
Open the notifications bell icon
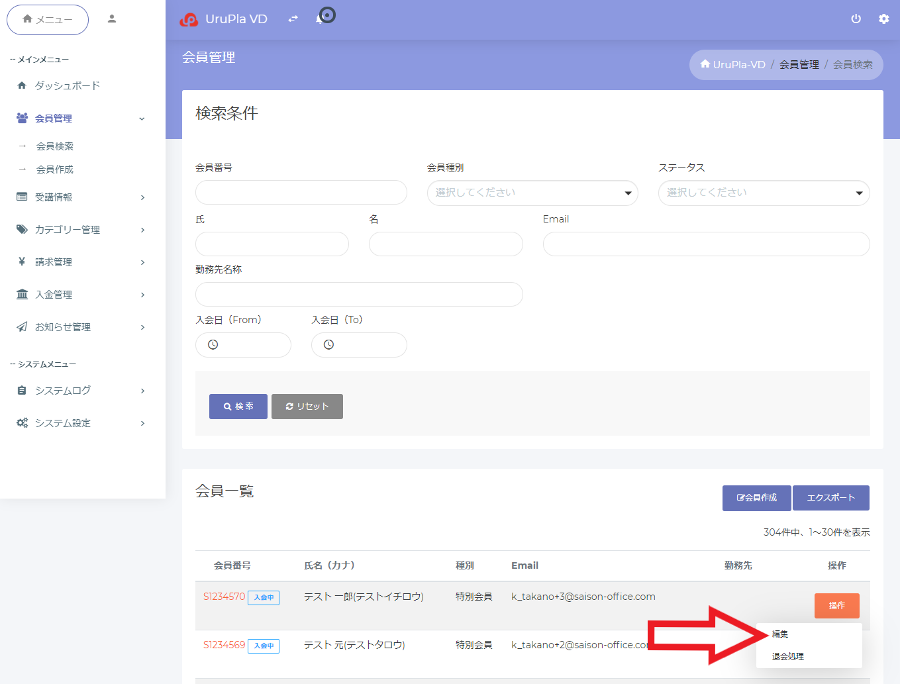click(x=320, y=19)
